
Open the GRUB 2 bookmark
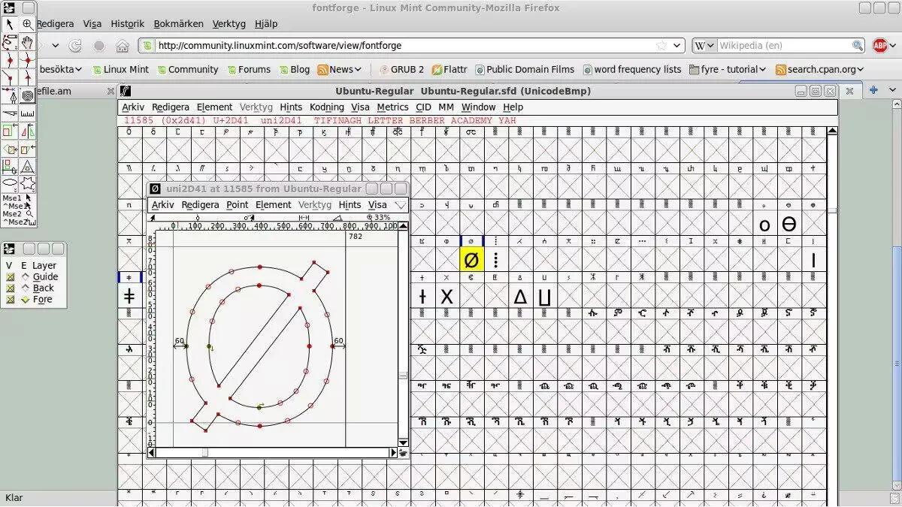click(401, 70)
